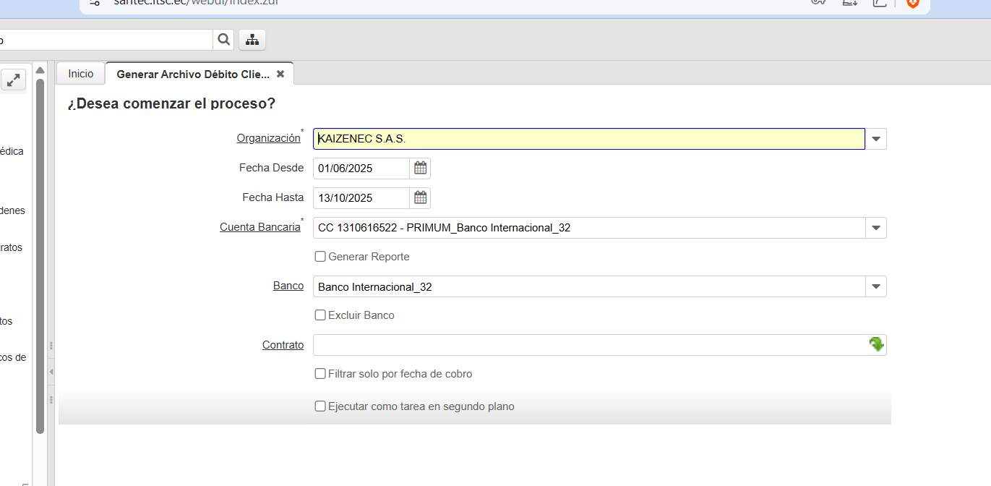The width and height of the screenshot is (991, 486).
Task: Click the Cuenta Bancaria label link
Action: (259, 227)
